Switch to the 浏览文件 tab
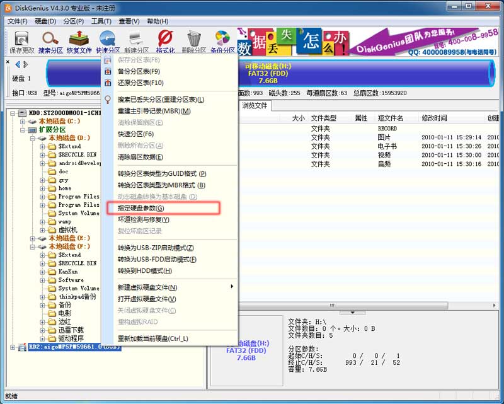The width and height of the screenshot is (504, 404). (255, 105)
